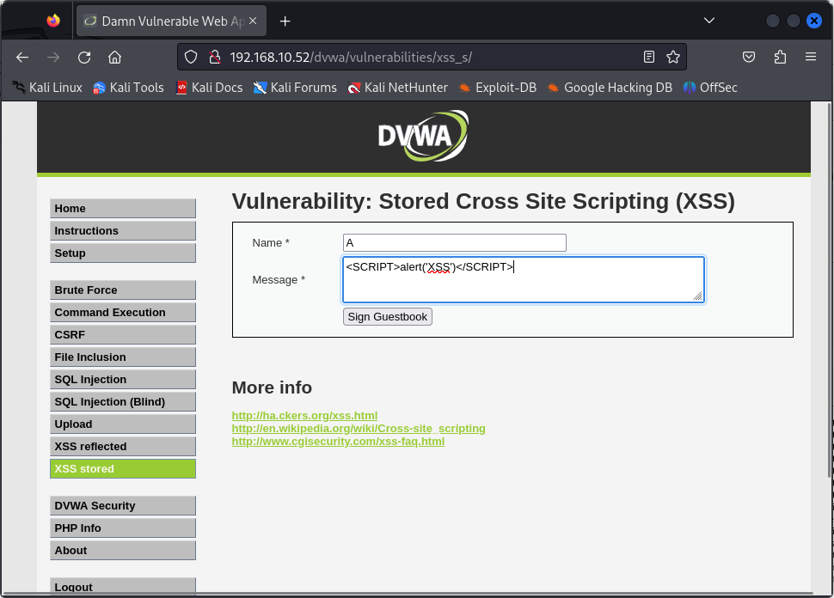Click the Message * label
The width and height of the screenshot is (834, 598).
pyautogui.click(x=279, y=280)
